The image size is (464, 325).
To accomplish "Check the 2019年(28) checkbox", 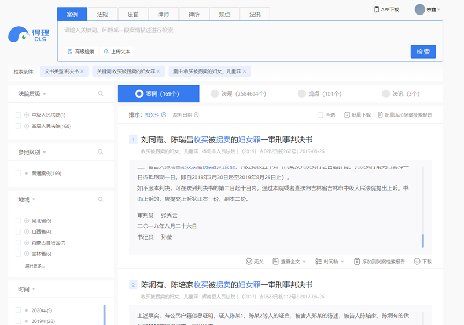I will pyautogui.click(x=18, y=321).
